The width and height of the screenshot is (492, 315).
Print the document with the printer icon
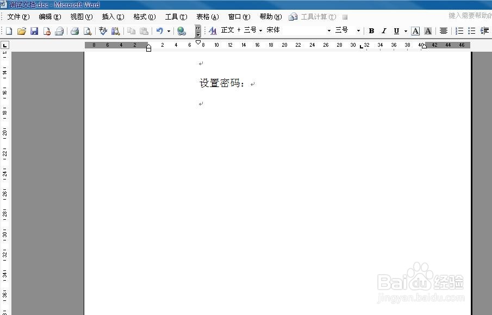click(x=74, y=31)
